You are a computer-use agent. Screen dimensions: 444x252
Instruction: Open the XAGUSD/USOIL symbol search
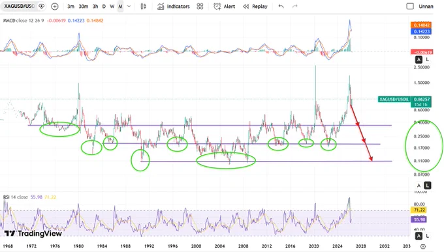click(x=20, y=7)
